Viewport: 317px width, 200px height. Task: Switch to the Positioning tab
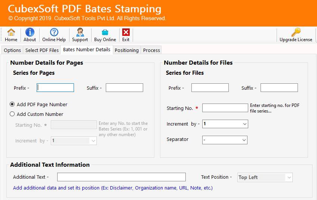[x=126, y=50]
